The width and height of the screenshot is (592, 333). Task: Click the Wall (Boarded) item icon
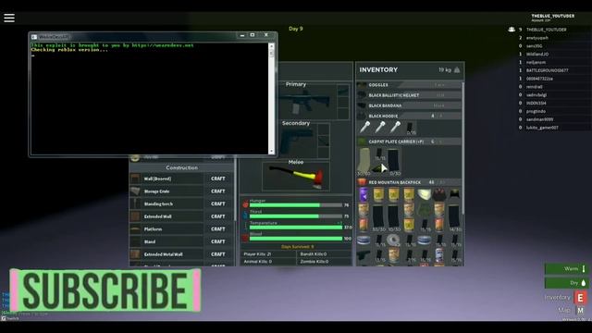click(135, 179)
